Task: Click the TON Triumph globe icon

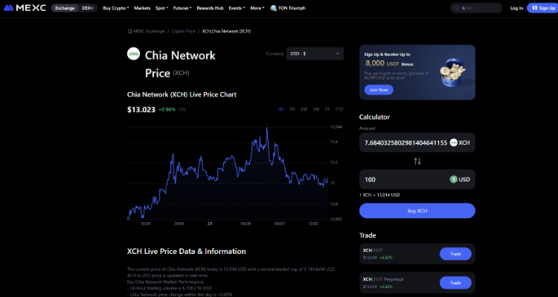Action: pyautogui.click(x=273, y=8)
